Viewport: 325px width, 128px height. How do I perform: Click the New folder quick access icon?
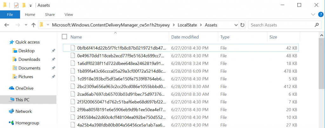pyautogui.click(x=24, y=5)
